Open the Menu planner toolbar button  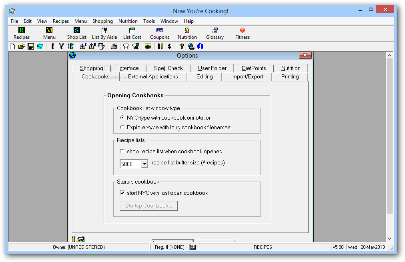click(x=49, y=34)
